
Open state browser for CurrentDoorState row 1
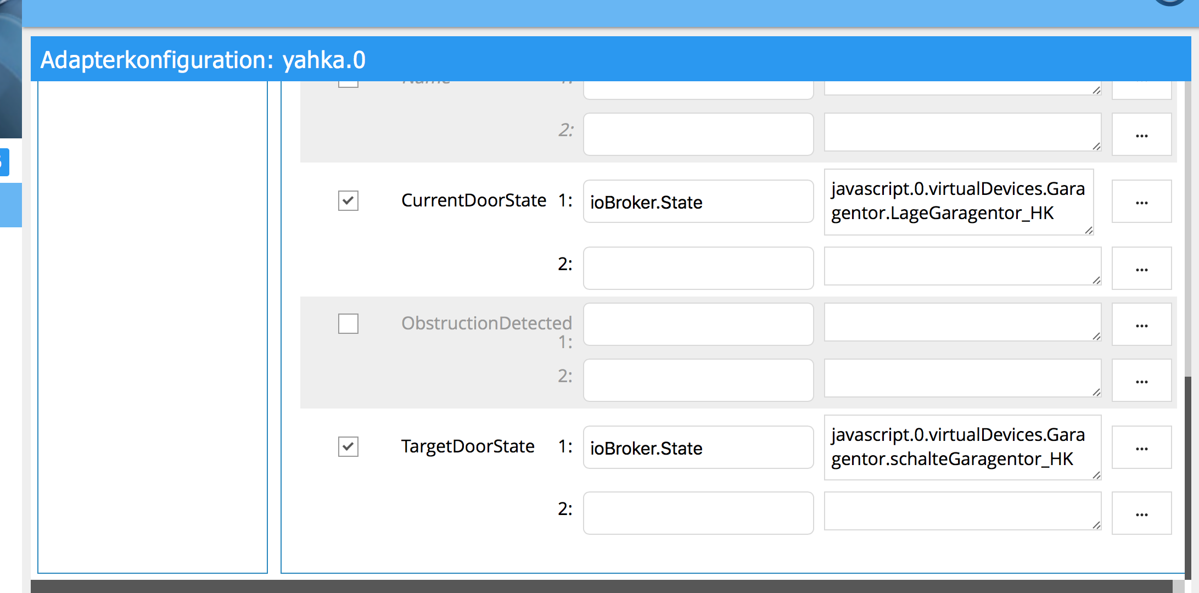coord(1141,202)
